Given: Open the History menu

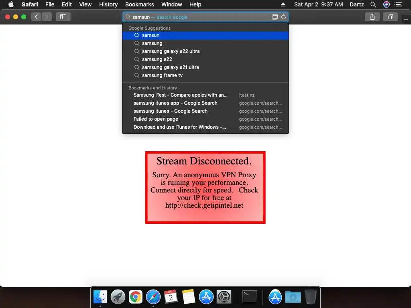Looking at the screenshot, I should (108, 4).
